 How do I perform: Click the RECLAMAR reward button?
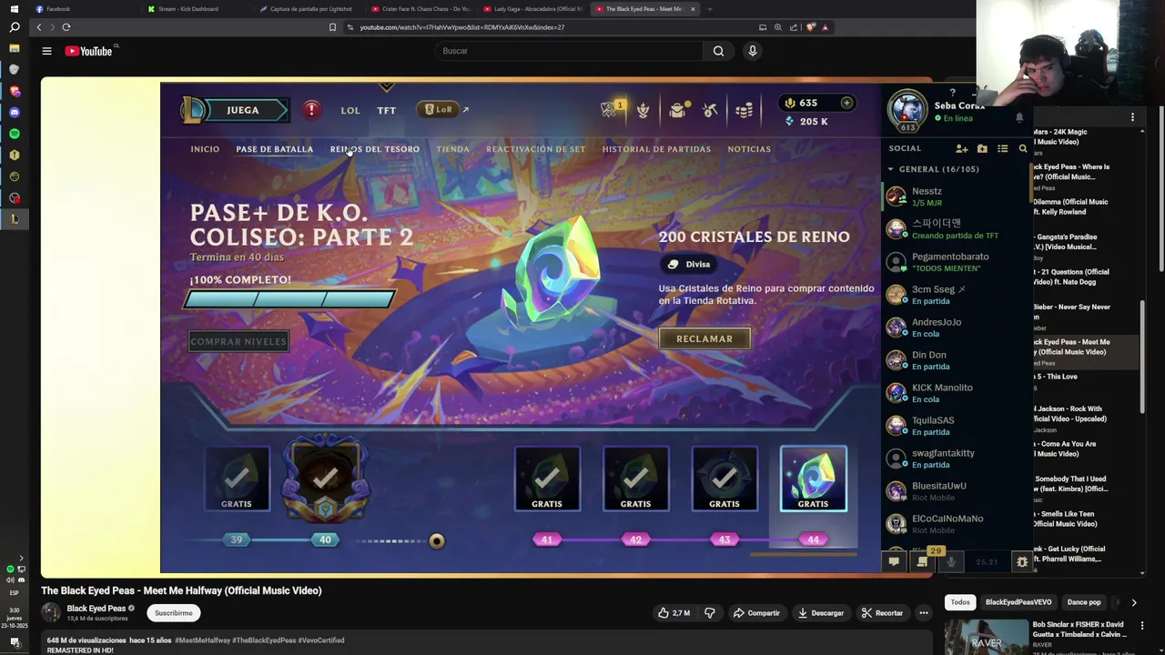coord(704,338)
